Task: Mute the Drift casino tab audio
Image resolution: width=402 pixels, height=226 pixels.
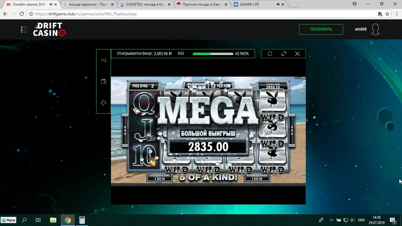Action: (51, 4)
